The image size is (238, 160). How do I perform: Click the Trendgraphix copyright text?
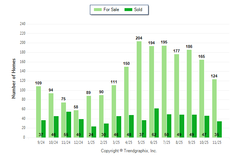pyautogui.click(x=129, y=151)
